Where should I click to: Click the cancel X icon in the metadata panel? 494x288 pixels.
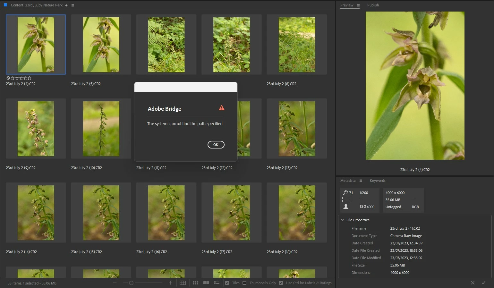(x=473, y=283)
